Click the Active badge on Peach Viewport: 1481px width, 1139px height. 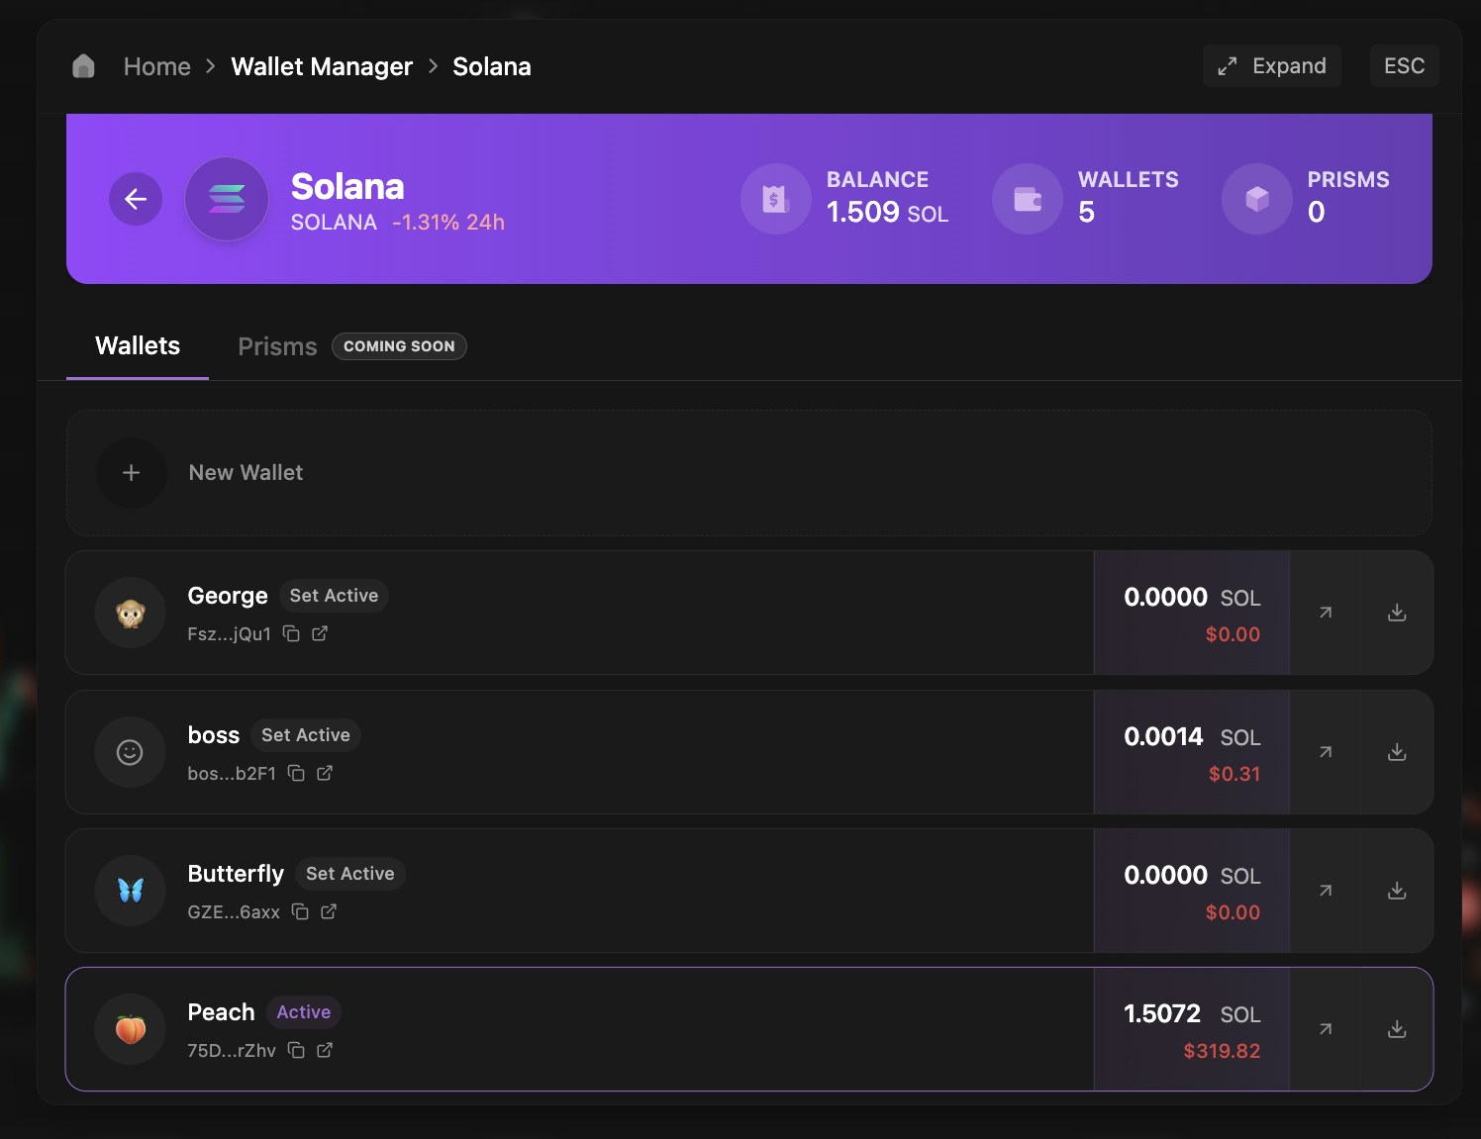tap(304, 1012)
